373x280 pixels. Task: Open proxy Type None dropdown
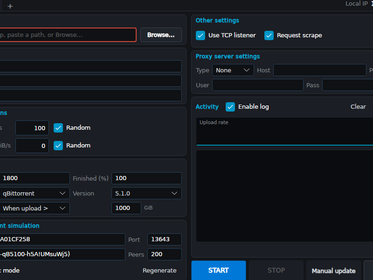233,70
